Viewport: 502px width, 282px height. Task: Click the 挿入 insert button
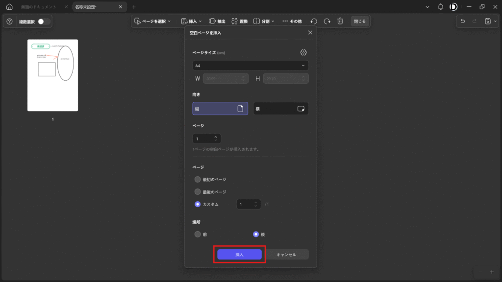(x=239, y=255)
